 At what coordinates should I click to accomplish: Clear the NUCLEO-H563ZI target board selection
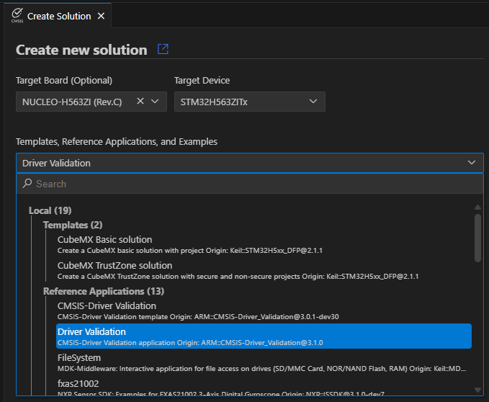140,102
